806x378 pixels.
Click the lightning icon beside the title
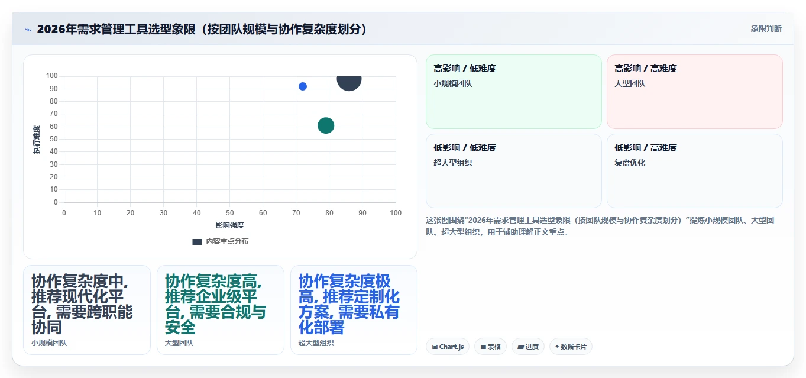pyautogui.click(x=28, y=30)
